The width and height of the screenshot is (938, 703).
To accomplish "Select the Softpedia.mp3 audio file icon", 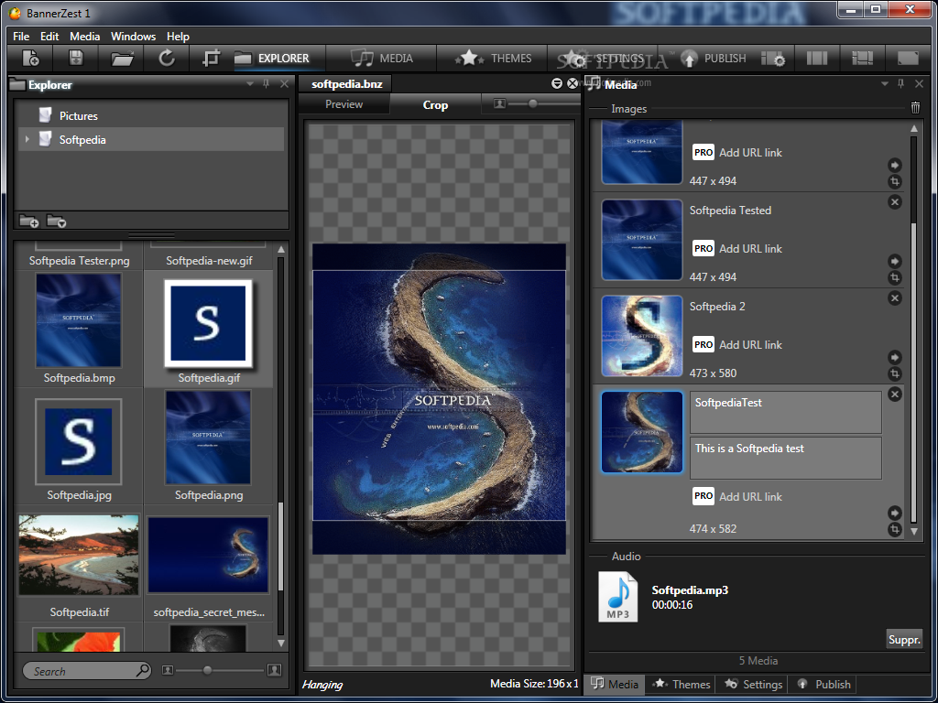I will click(618, 597).
